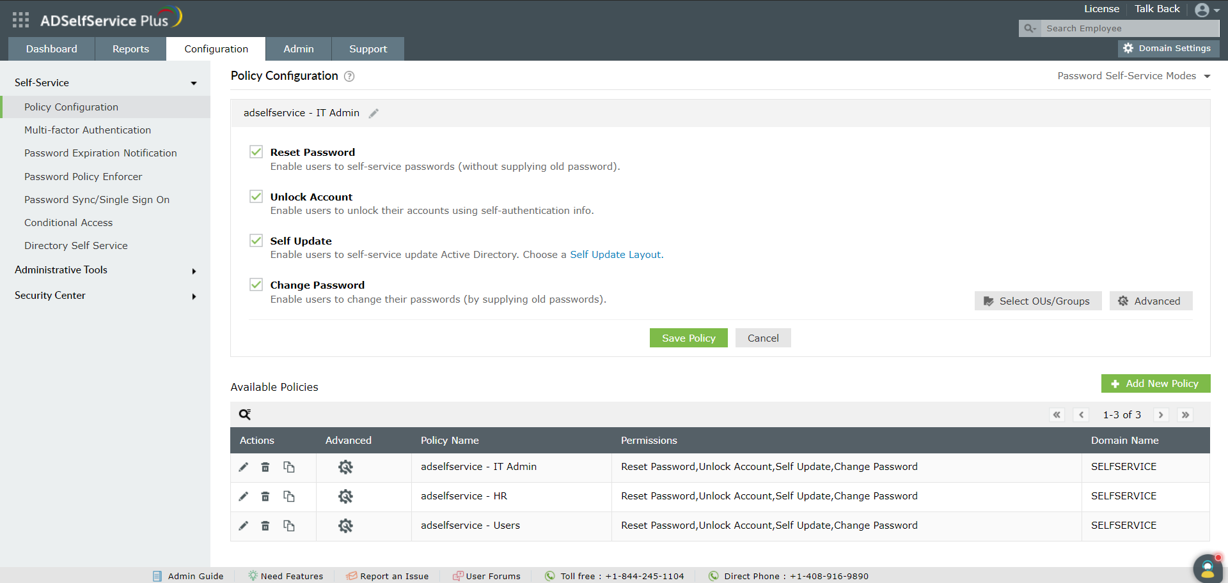The height and width of the screenshot is (583, 1228).
Task: Delete adselfservice - HR policy
Action: 265,496
